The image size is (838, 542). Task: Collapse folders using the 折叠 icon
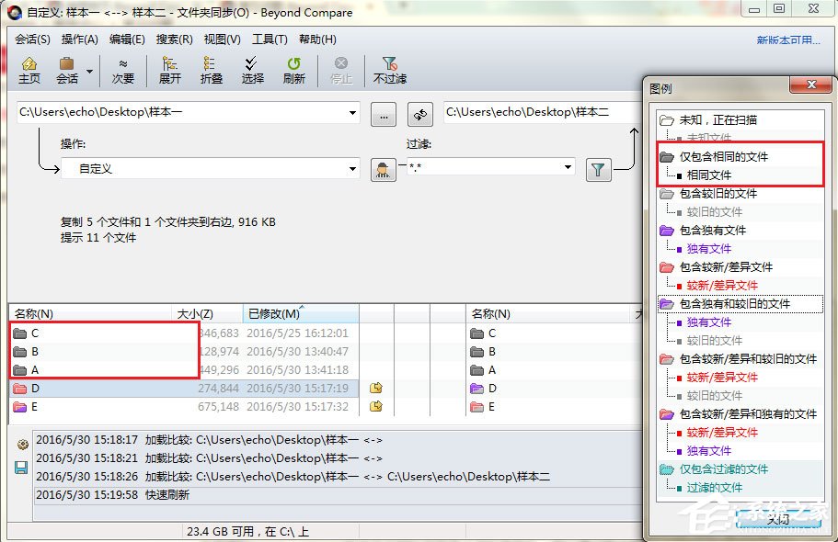(210, 71)
